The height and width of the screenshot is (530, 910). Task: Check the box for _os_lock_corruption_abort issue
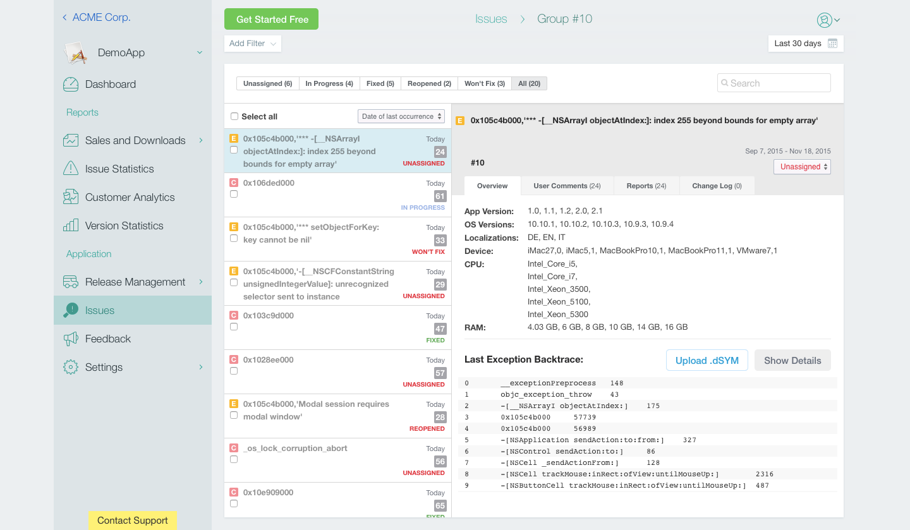coord(234,459)
